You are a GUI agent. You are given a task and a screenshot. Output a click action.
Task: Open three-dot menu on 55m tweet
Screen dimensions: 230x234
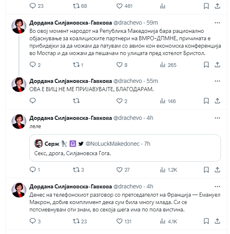(217, 81)
